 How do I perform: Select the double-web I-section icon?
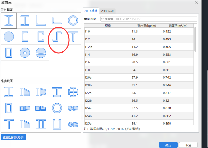(41, 124)
